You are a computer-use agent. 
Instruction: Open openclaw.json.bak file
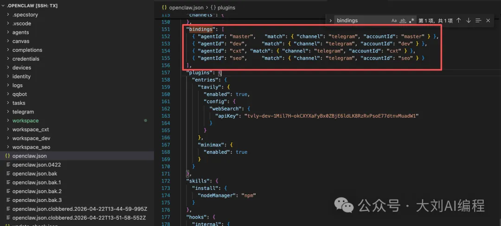[35, 174]
